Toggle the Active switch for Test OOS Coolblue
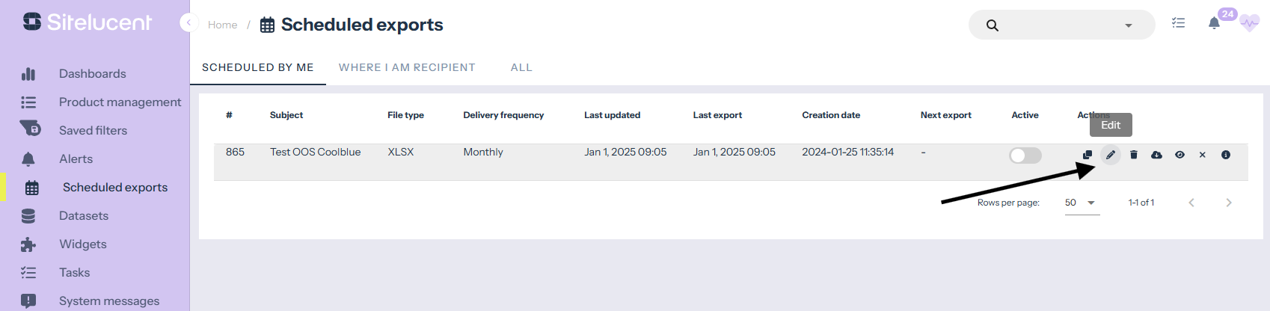 coord(1025,155)
